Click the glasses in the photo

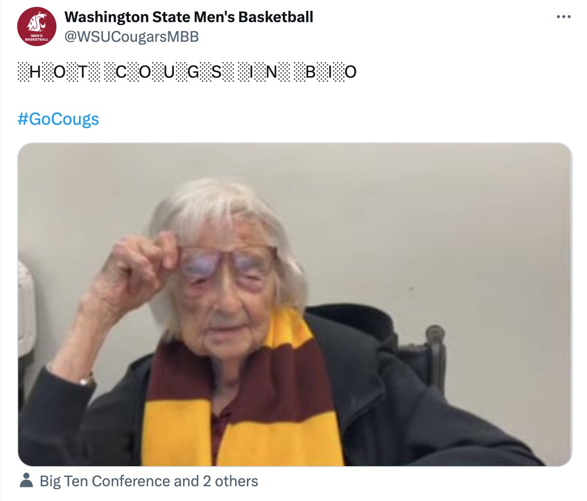tap(228, 263)
